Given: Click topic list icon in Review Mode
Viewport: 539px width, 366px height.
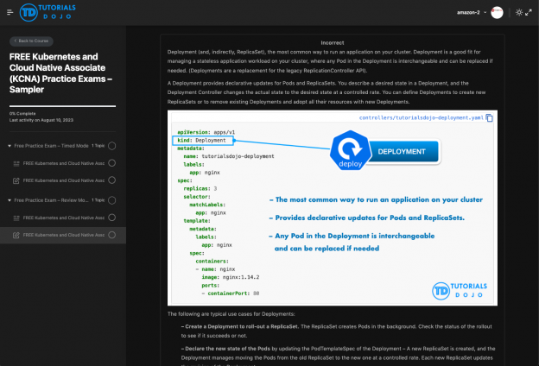Looking at the screenshot, I should point(16,218).
